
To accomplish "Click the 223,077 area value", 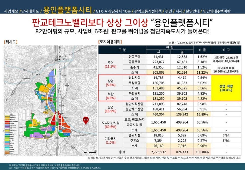I will tap(159, 62).
